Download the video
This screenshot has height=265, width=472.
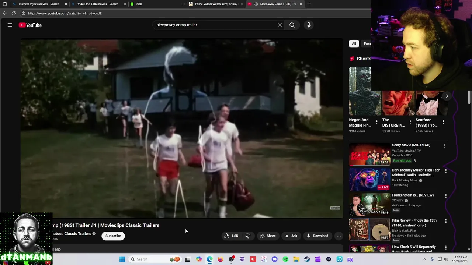(x=317, y=236)
